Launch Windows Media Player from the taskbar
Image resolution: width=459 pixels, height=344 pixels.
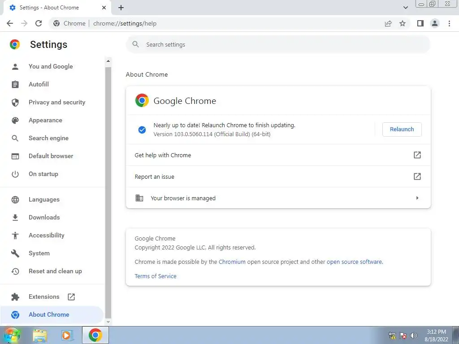67,335
